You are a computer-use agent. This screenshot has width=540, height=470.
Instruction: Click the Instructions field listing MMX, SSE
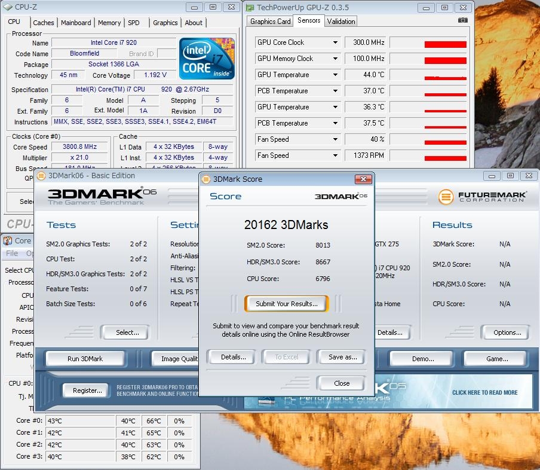(x=142, y=121)
